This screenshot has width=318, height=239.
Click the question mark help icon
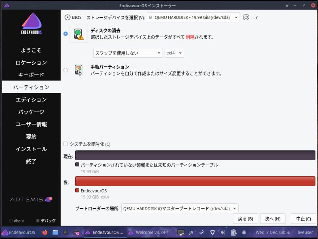click(257, 18)
